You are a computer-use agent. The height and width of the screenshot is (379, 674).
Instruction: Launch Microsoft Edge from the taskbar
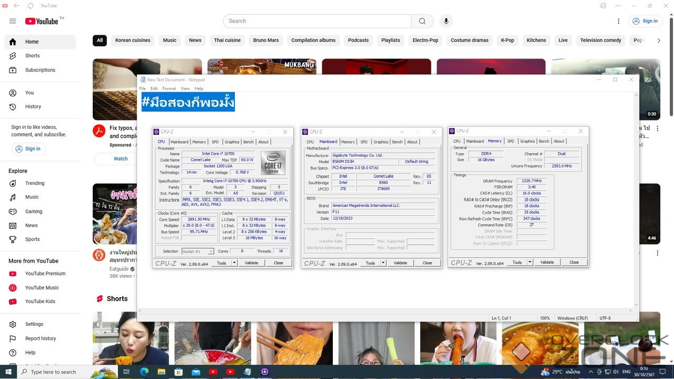[144, 372]
